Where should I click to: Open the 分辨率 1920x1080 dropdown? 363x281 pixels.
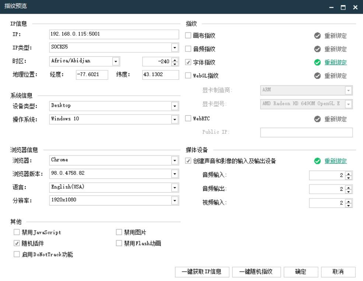[175, 200]
